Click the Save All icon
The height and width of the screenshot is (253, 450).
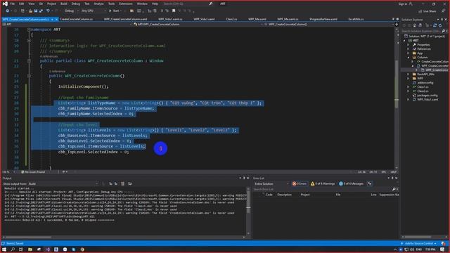(x=41, y=11)
